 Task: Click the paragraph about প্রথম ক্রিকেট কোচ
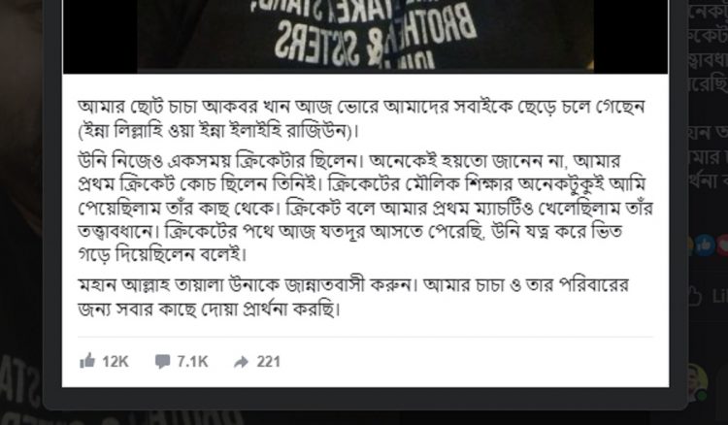tap(365, 208)
